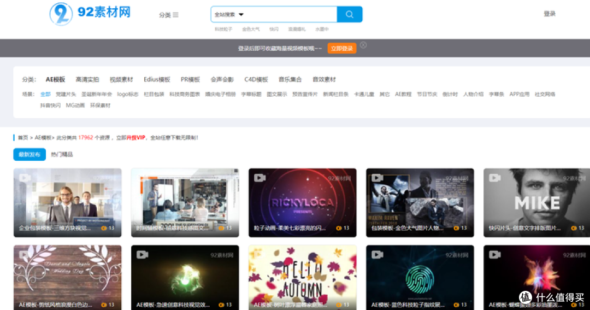
Task: Choose the 环保素材 scene filter
Action: click(x=100, y=106)
